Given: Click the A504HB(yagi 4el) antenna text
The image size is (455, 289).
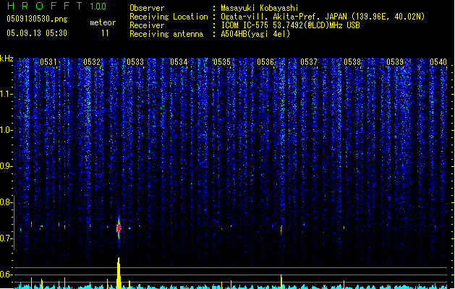Looking at the screenshot, I should click(x=255, y=34).
